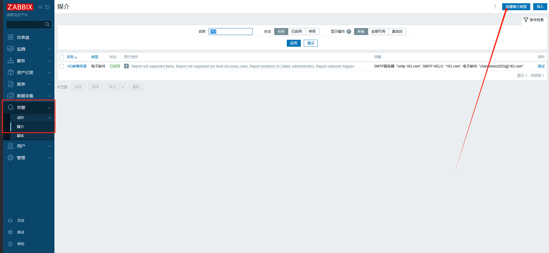Open Report unknown triggers action link
The width and height of the screenshot is (549, 253).
(335, 66)
